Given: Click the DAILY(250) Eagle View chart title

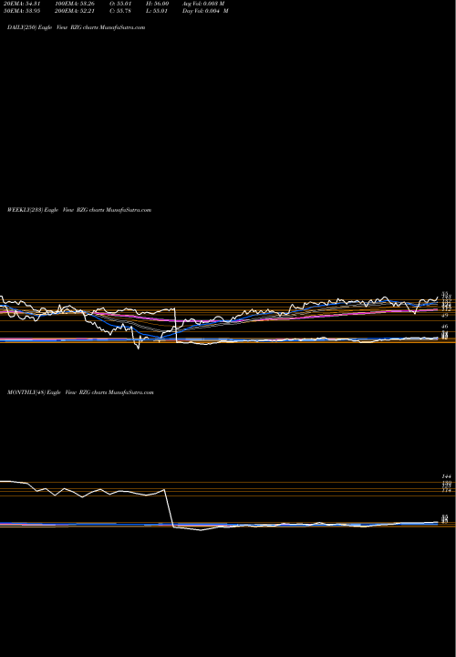Looking at the screenshot, I should tap(77, 27).
